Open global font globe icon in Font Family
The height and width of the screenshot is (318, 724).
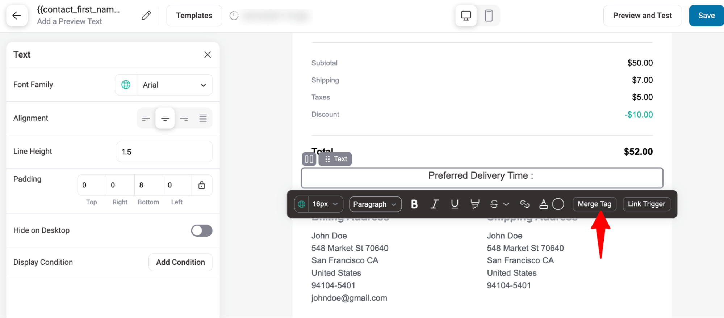(126, 85)
